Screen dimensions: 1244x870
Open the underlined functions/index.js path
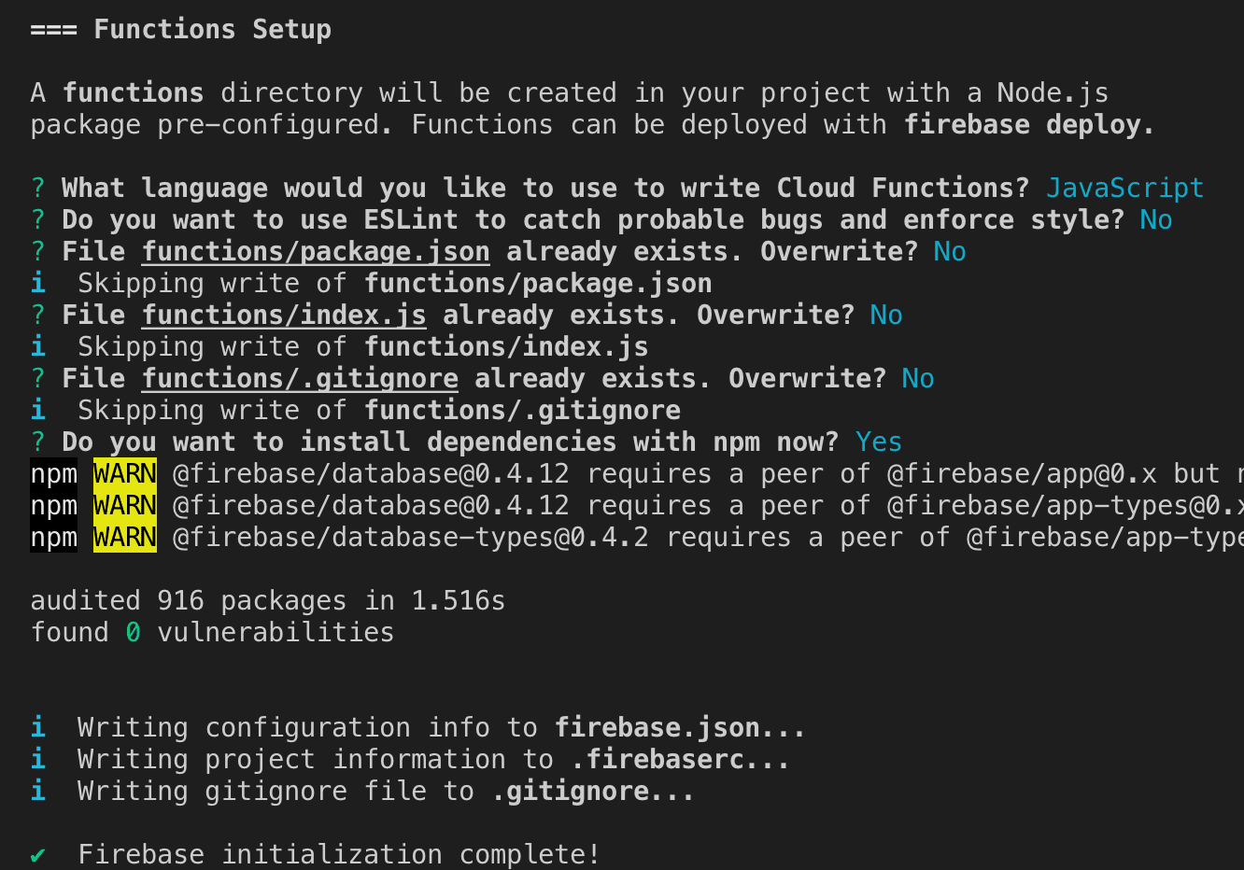click(x=284, y=316)
